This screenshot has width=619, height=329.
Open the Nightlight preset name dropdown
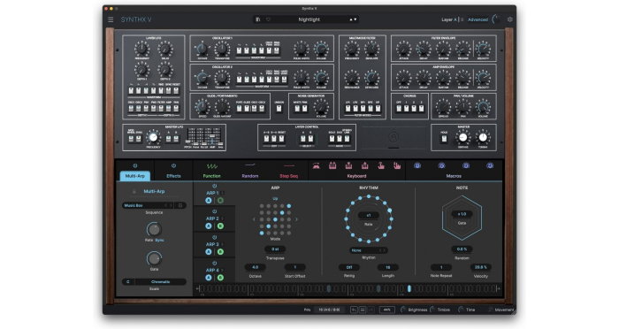pos(309,19)
